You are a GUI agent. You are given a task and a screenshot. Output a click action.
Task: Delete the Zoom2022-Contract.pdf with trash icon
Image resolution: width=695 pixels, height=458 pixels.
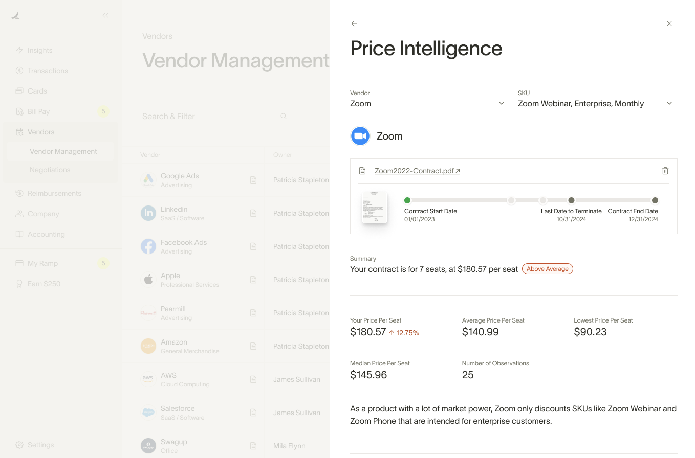coord(665,171)
